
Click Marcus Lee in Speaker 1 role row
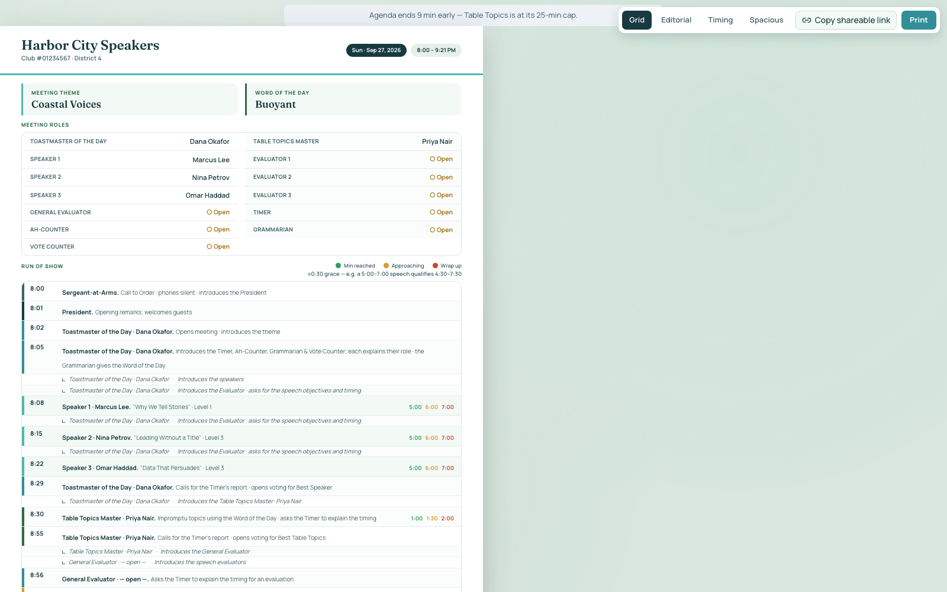[x=211, y=160]
